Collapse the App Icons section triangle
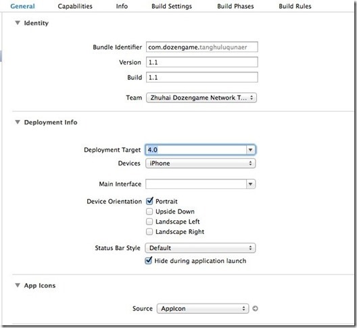 pos(18,285)
